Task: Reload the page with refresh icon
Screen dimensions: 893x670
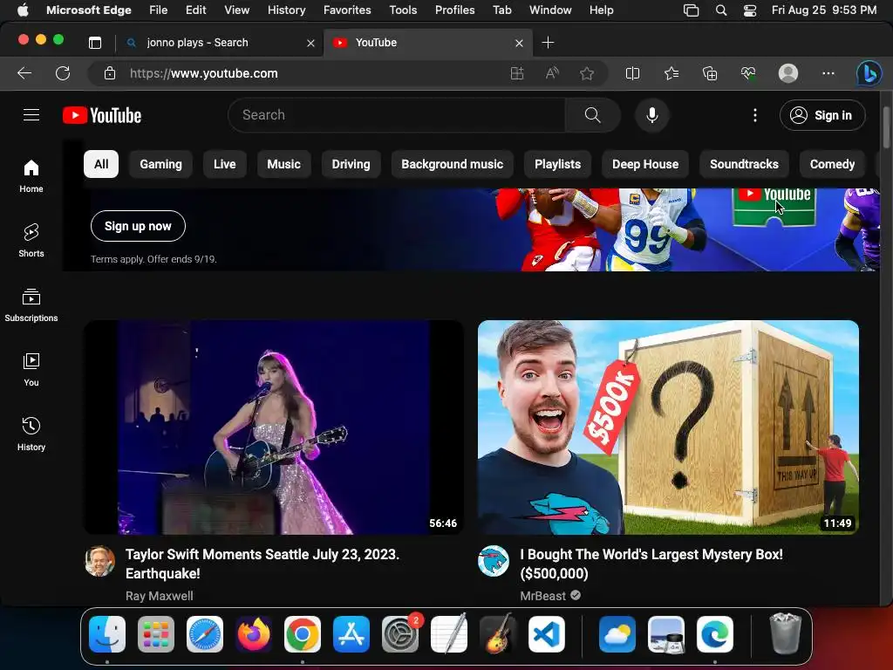Action: click(63, 73)
